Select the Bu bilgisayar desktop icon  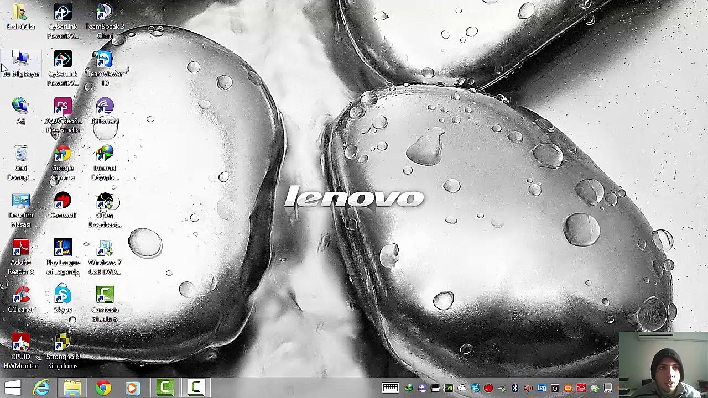(20, 64)
